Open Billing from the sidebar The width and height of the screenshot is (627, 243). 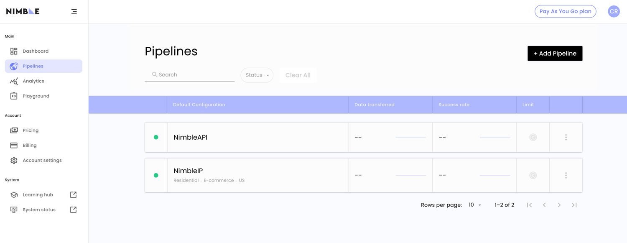(x=43, y=146)
